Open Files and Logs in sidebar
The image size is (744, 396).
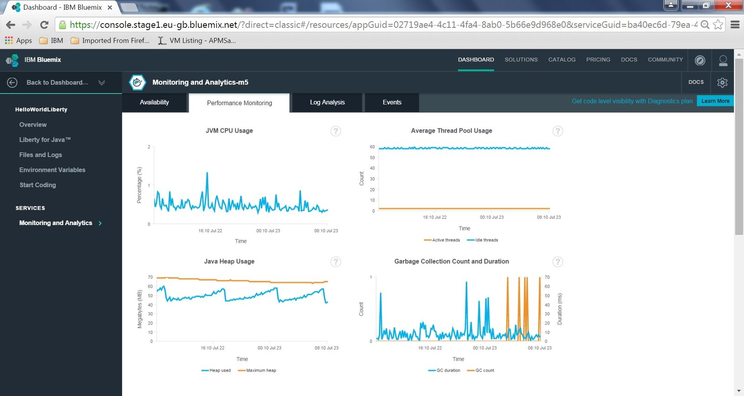[x=40, y=155]
